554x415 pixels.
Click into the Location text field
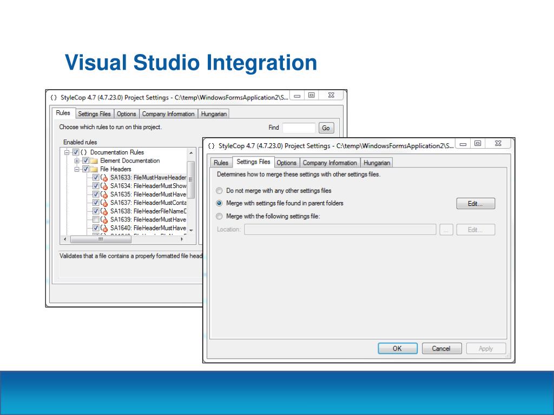point(340,229)
